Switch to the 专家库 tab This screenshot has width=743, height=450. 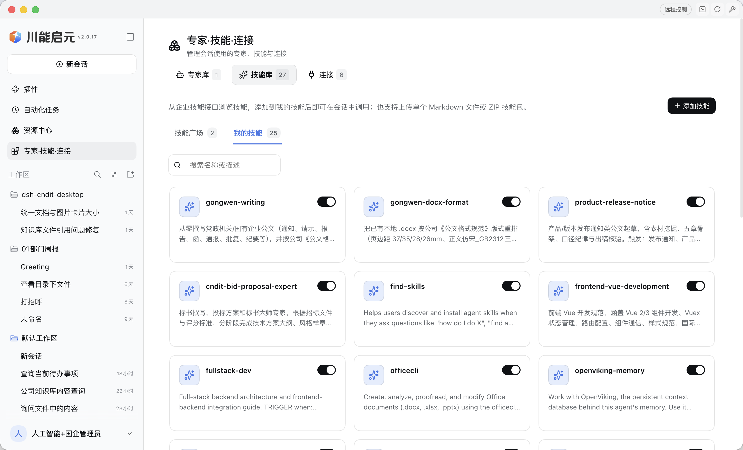(x=198, y=74)
